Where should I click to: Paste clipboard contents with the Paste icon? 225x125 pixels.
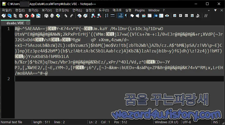tap(58, 16)
